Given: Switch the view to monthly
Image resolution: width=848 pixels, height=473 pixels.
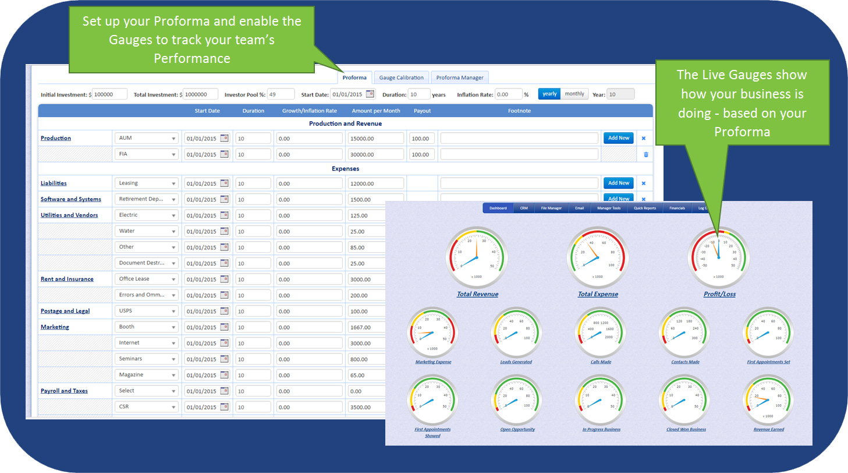Looking at the screenshot, I should point(574,94).
